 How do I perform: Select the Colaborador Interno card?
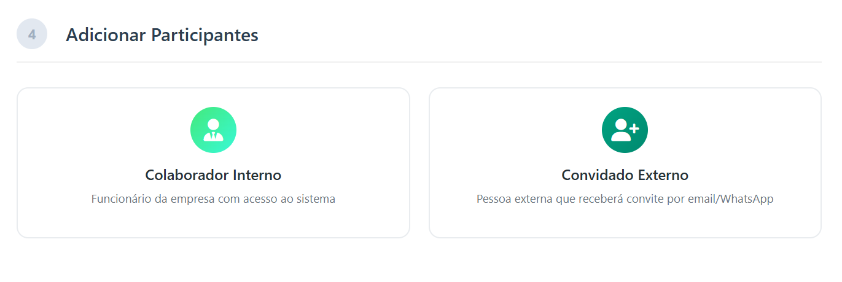[x=213, y=163]
